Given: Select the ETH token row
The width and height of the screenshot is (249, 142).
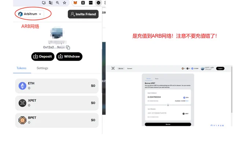Looking at the screenshot, I should (57, 86).
